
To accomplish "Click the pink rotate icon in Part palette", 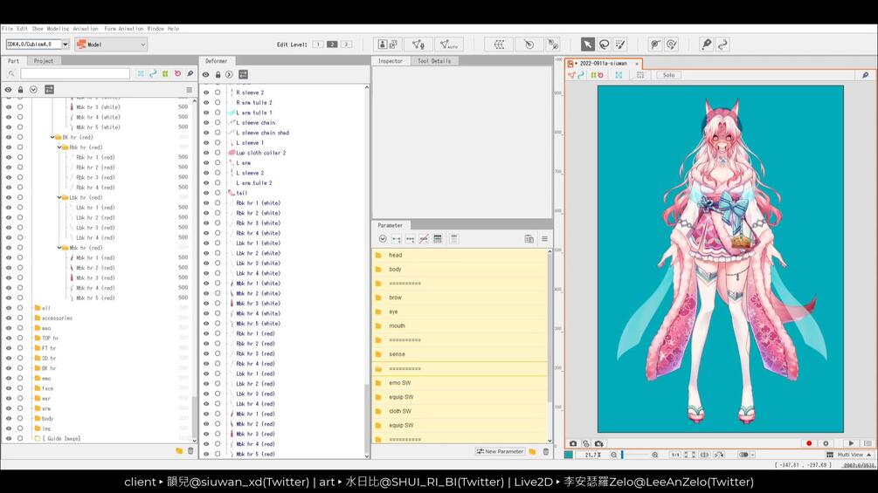I will pos(177,74).
